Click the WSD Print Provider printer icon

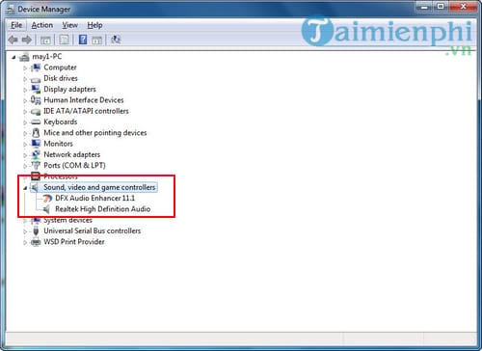pyautogui.click(x=36, y=242)
